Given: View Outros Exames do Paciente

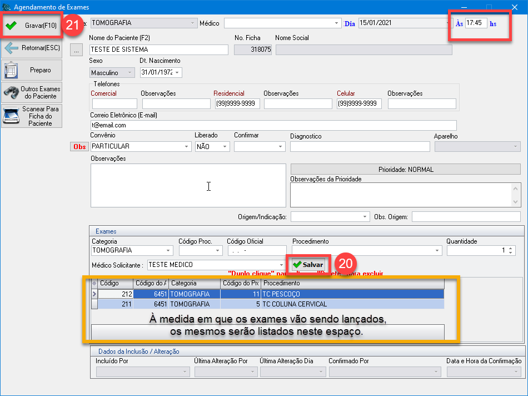Looking at the screenshot, I should (31, 92).
